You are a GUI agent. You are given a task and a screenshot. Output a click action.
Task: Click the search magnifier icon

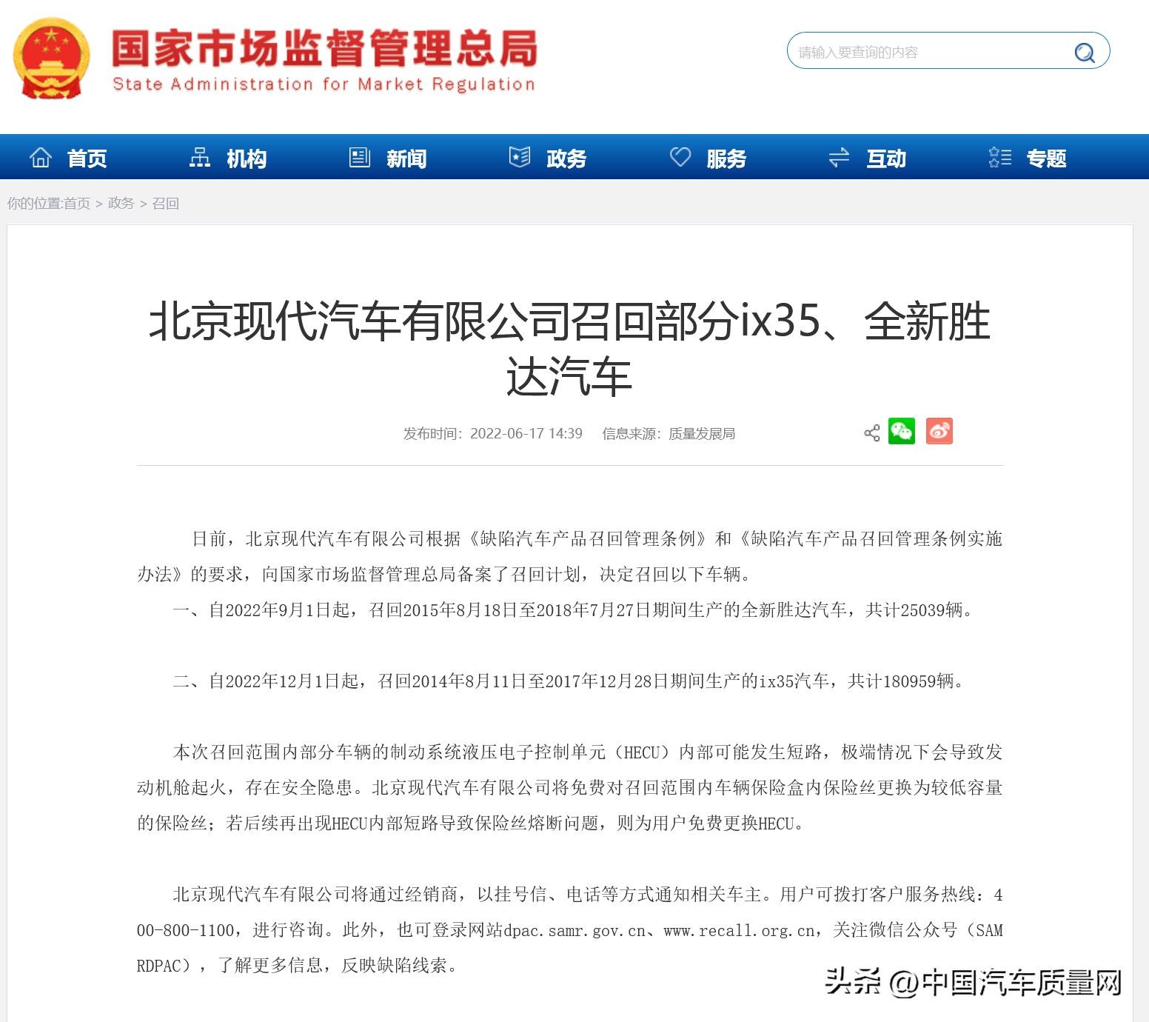[1084, 53]
